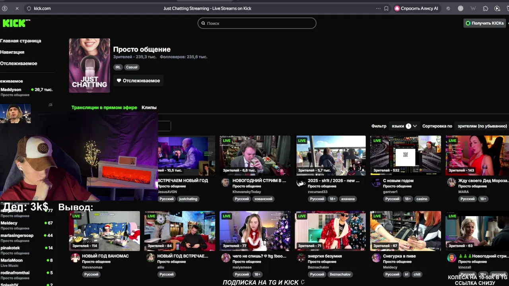Open stream thumbnail with 71 viewers
Image resolution: width=509 pixels, height=286 pixels.
click(330, 231)
